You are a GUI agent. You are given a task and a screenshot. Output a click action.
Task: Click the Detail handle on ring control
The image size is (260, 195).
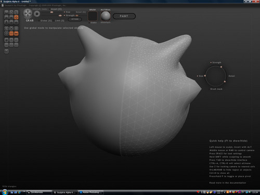[225, 81]
